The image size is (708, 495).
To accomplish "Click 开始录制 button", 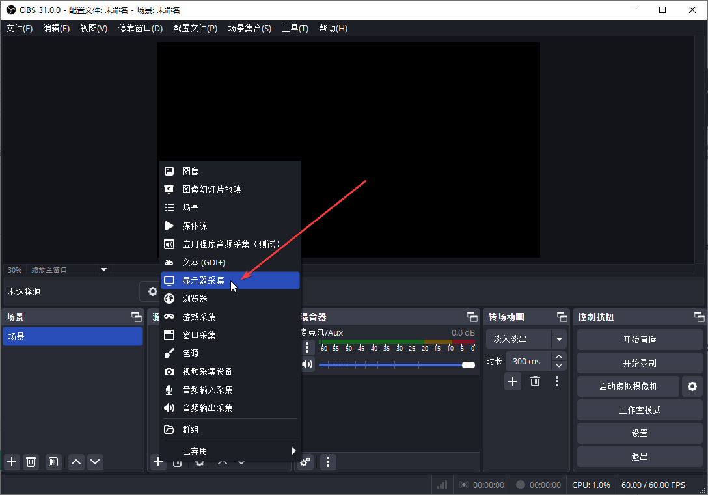I will pyautogui.click(x=640, y=363).
